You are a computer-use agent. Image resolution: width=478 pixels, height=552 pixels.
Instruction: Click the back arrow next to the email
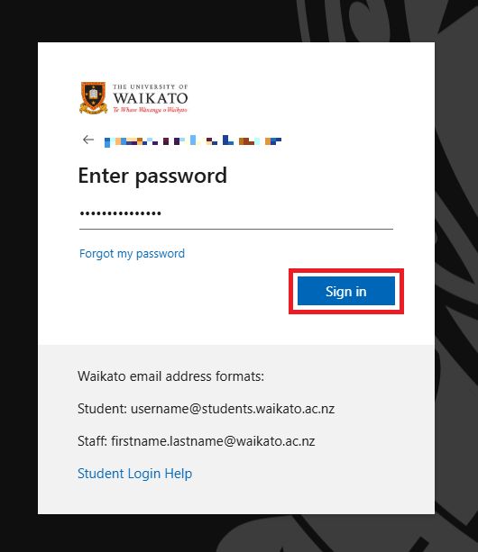click(x=88, y=140)
